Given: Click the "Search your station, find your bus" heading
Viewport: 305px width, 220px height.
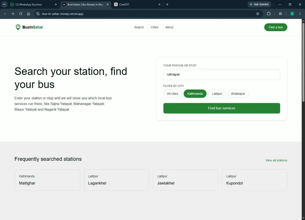Looking at the screenshot, I should 71,78.
